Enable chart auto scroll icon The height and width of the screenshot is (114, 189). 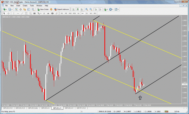[x=96, y=9]
